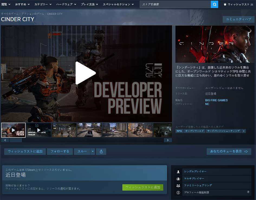Screen dimensions: 256x200
Task: Click the profile features limited info icon
Action: [178, 193]
